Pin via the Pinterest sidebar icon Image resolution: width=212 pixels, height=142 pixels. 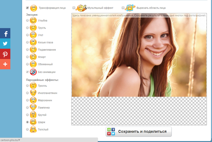pyautogui.click(x=5, y=54)
